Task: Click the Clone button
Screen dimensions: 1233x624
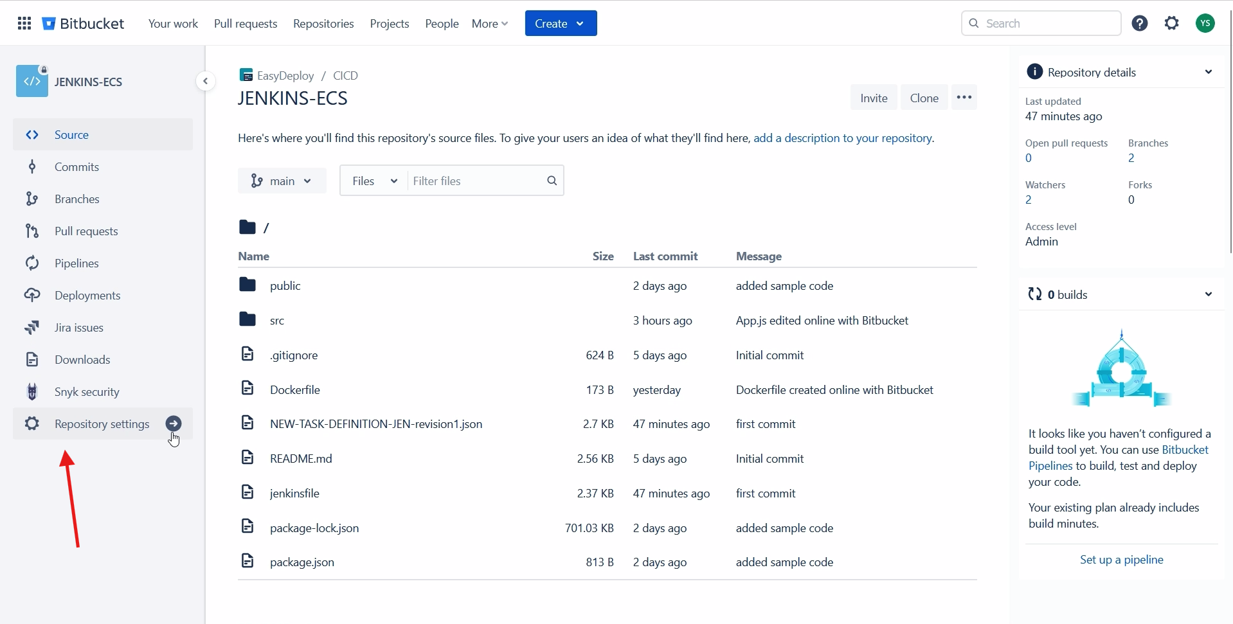Action: pyautogui.click(x=924, y=98)
